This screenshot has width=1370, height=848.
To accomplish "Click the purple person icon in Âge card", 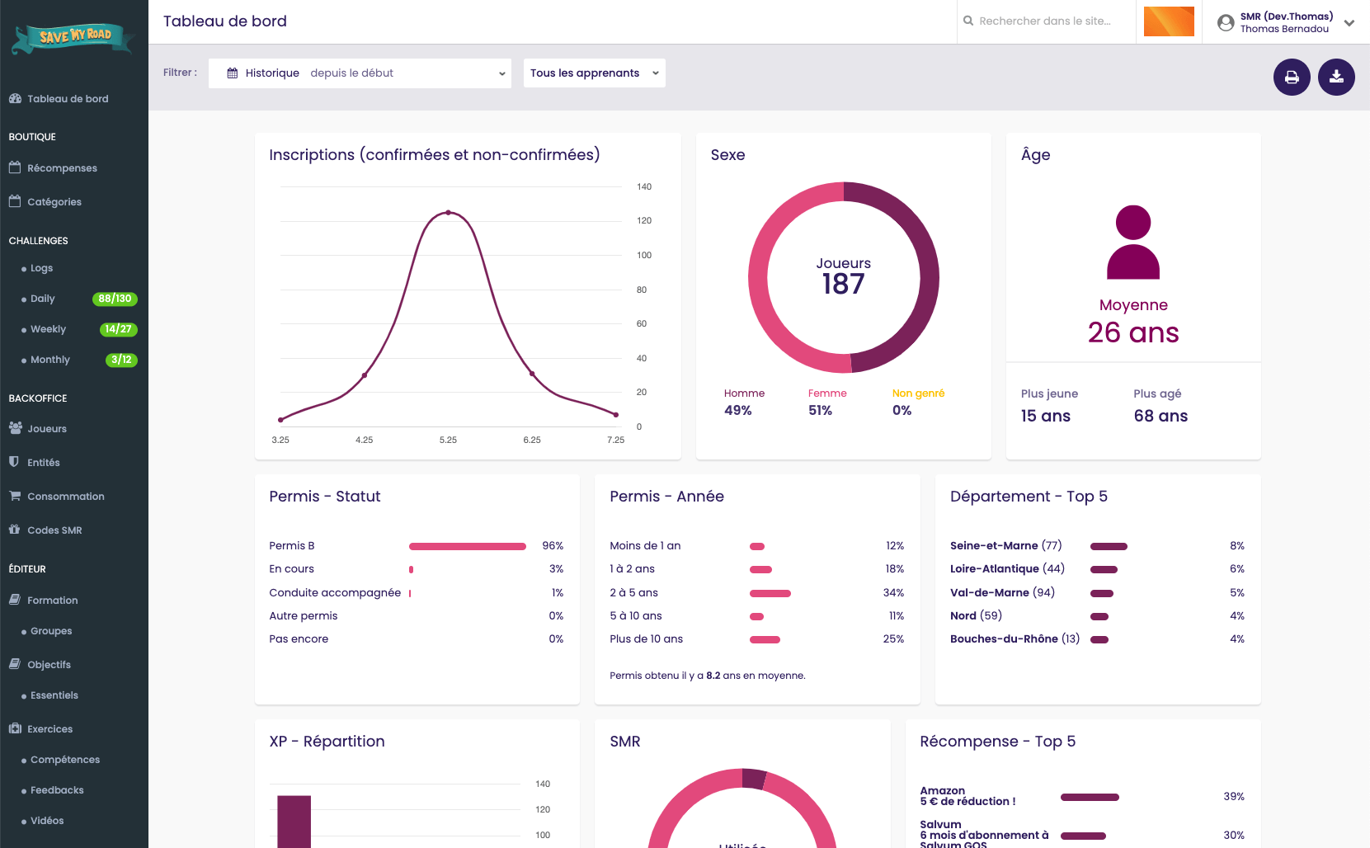I will 1133,243.
